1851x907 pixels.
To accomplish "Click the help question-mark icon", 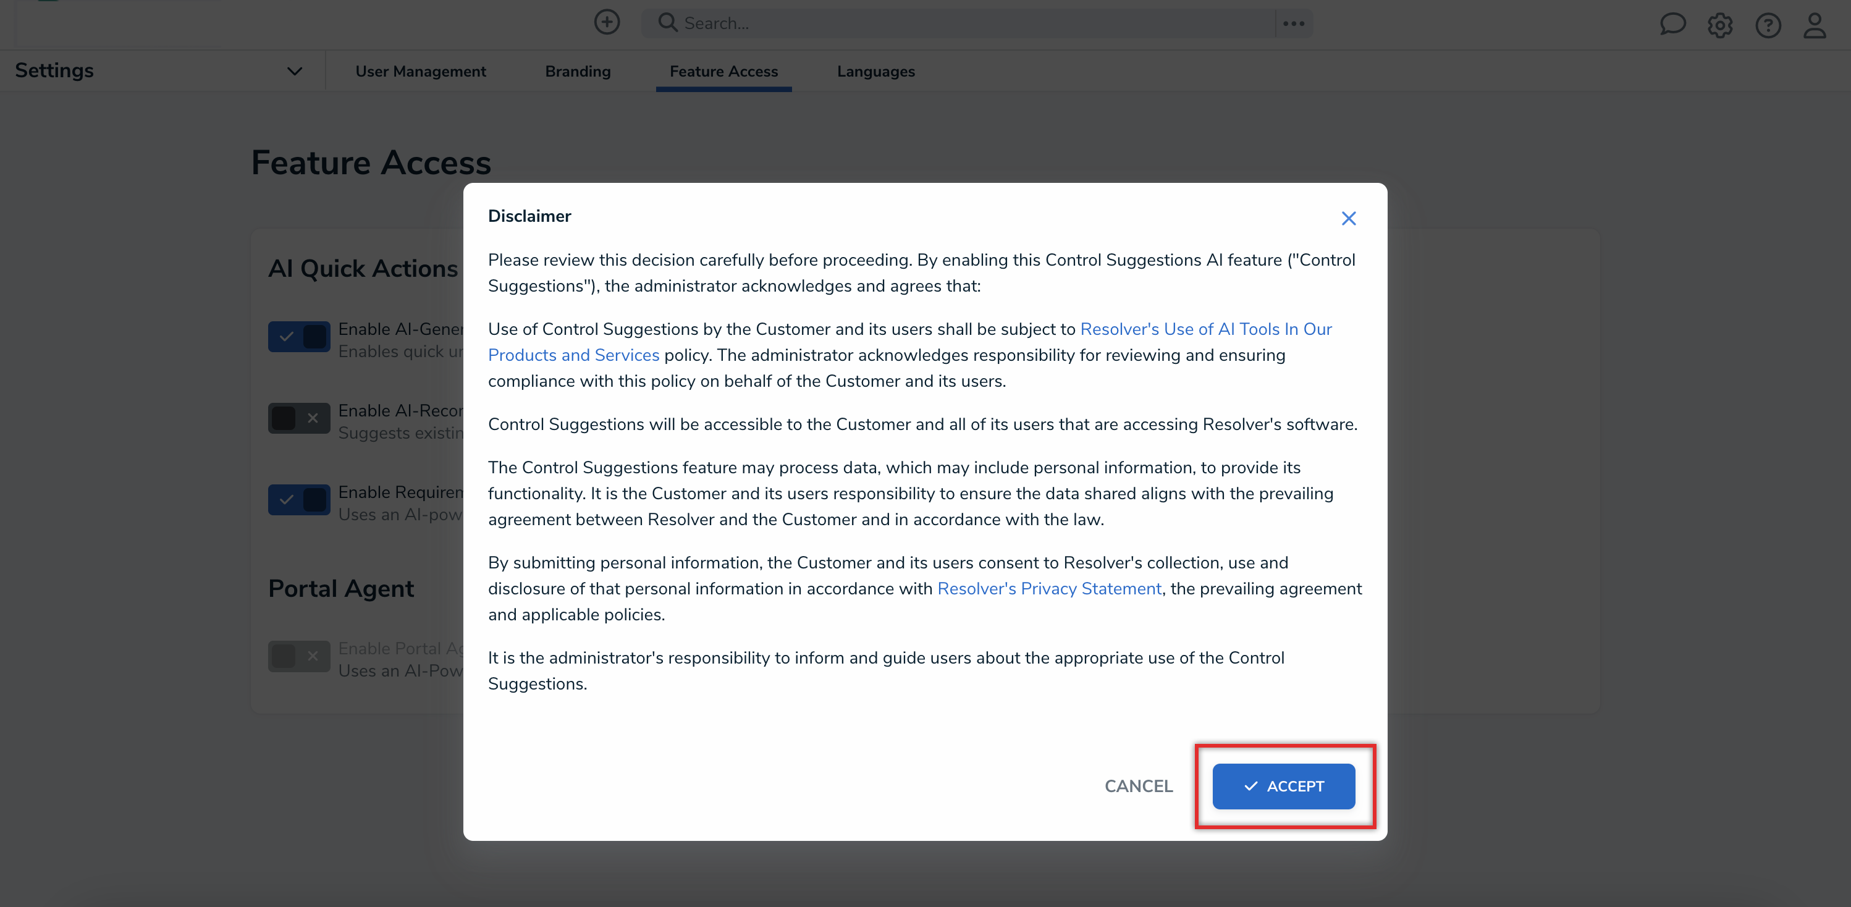I will point(1768,26).
